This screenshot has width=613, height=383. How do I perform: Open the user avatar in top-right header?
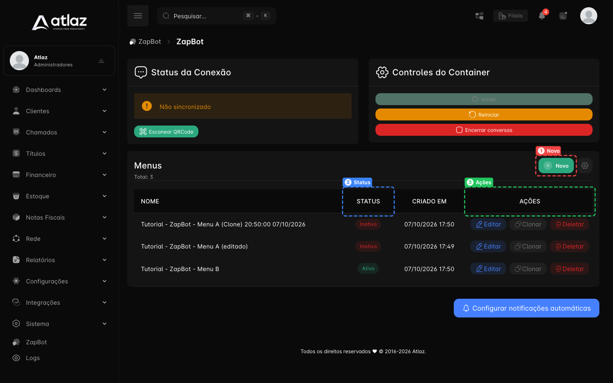(589, 16)
